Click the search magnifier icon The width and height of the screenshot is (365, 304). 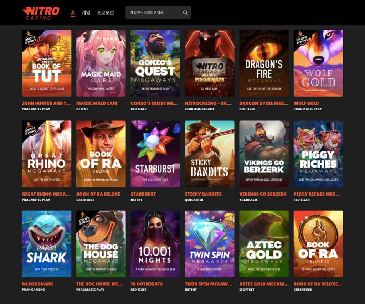(185, 12)
